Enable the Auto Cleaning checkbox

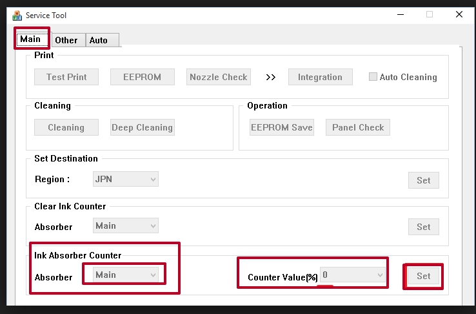tap(373, 77)
